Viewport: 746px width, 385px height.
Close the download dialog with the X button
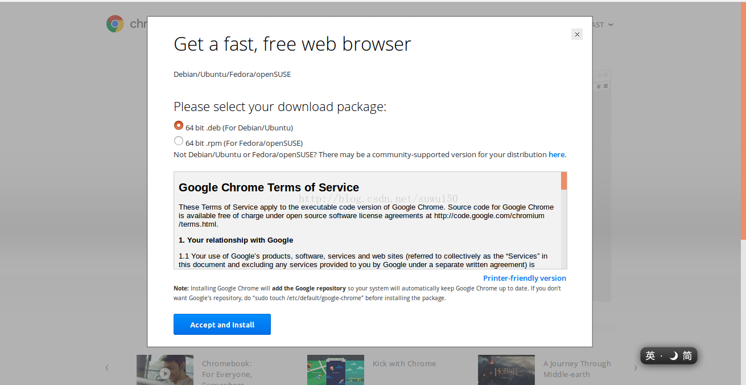coord(577,34)
